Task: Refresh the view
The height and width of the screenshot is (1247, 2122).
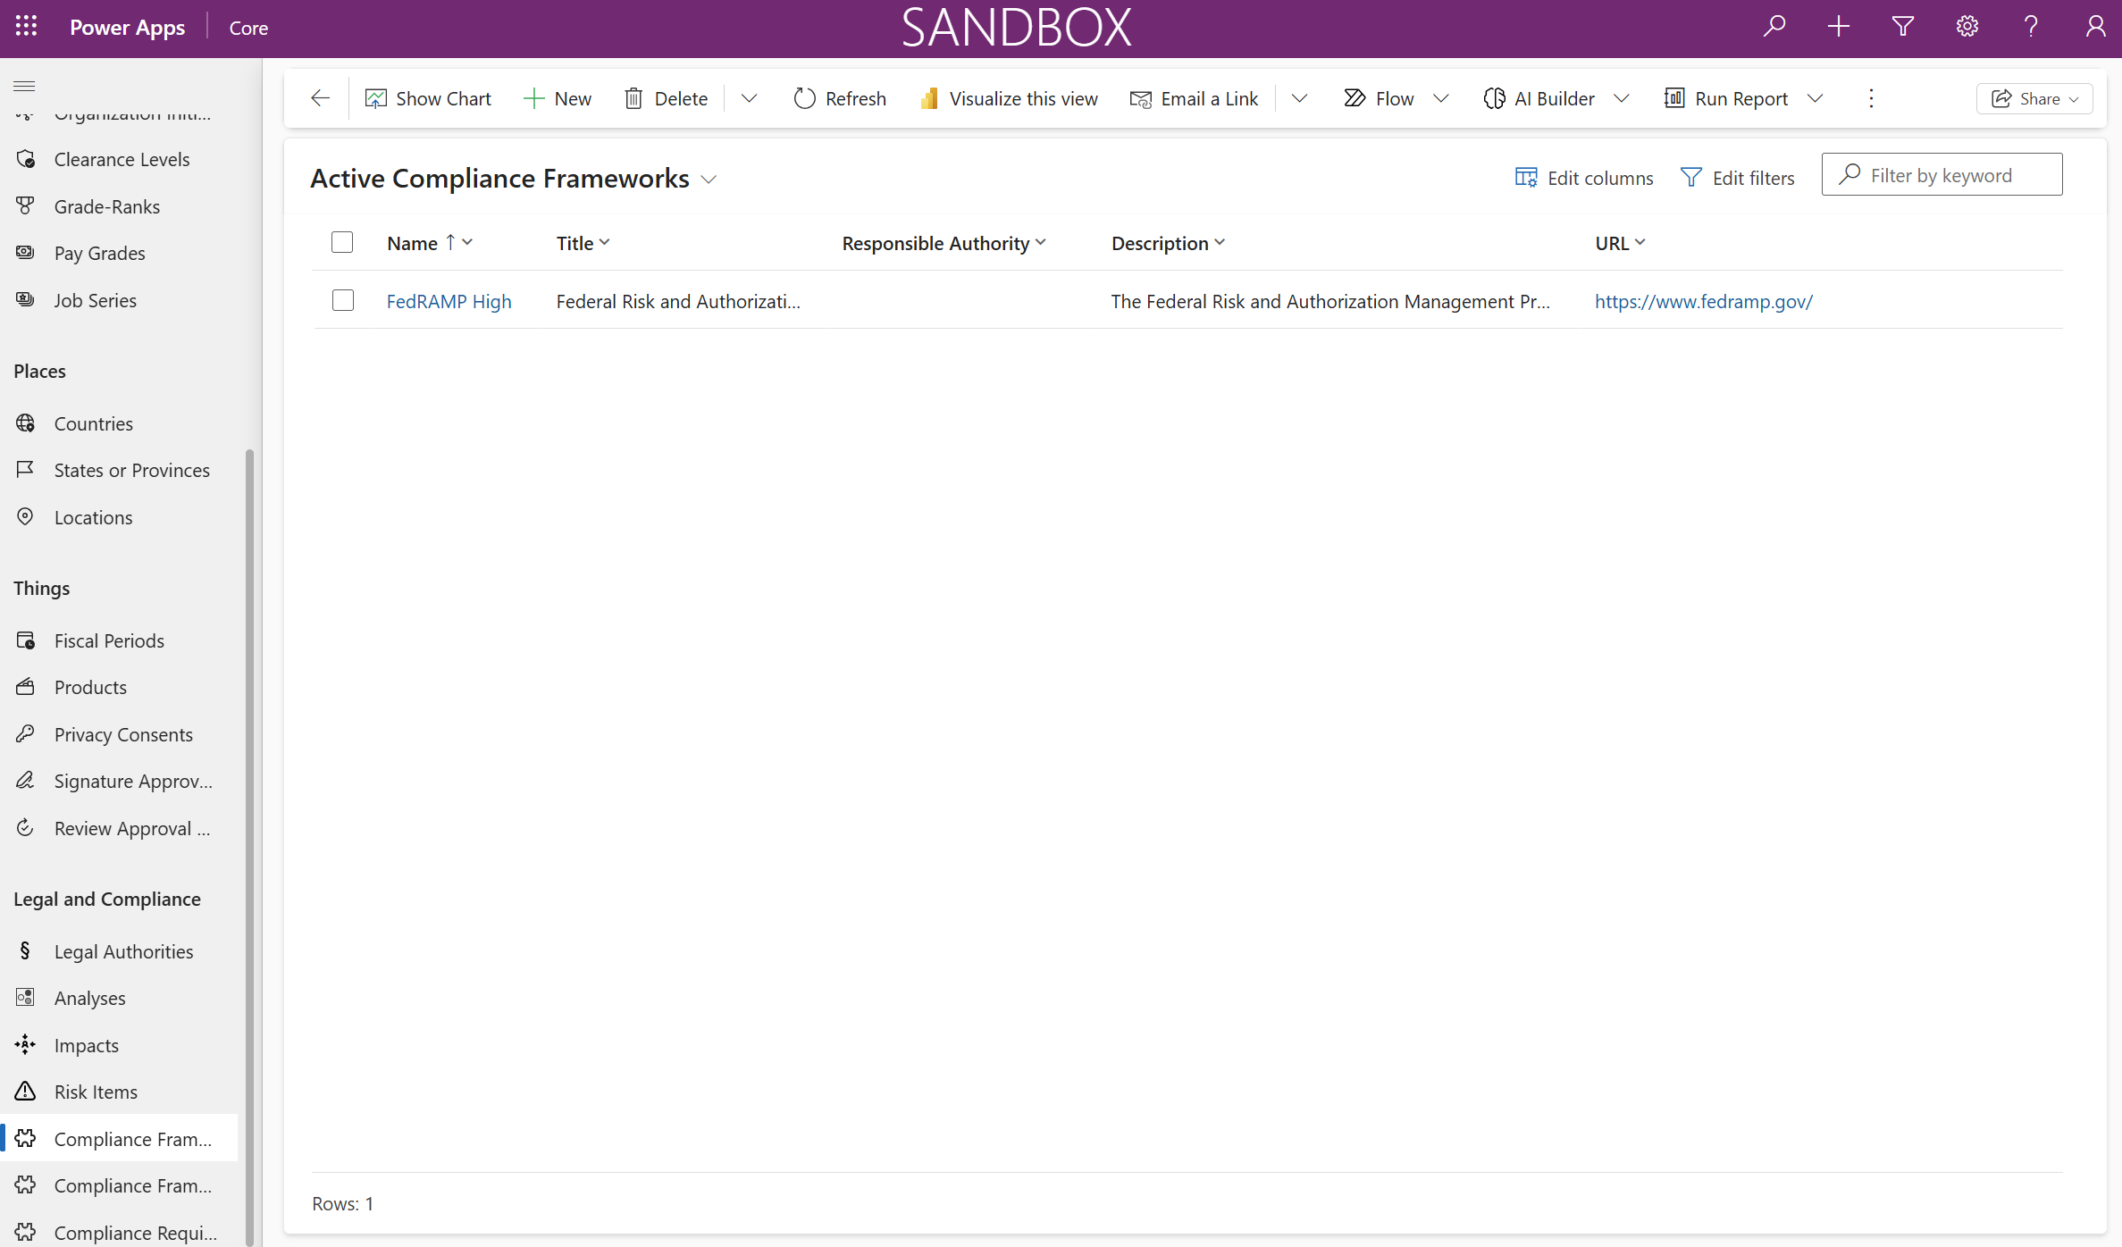Action: pyautogui.click(x=840, y=98)
